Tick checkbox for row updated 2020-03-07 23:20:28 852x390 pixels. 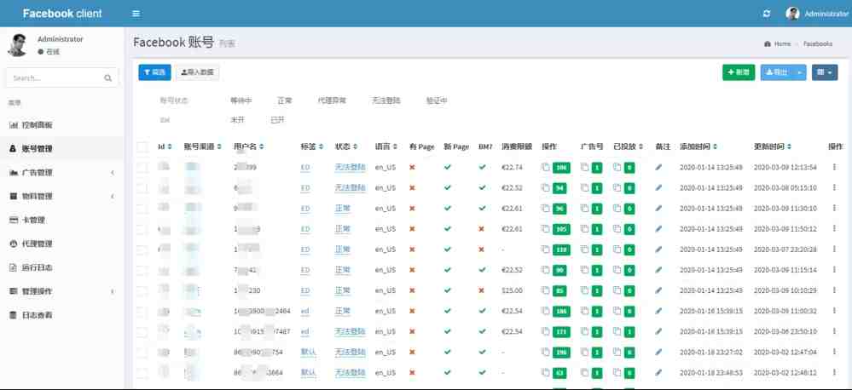142,250
